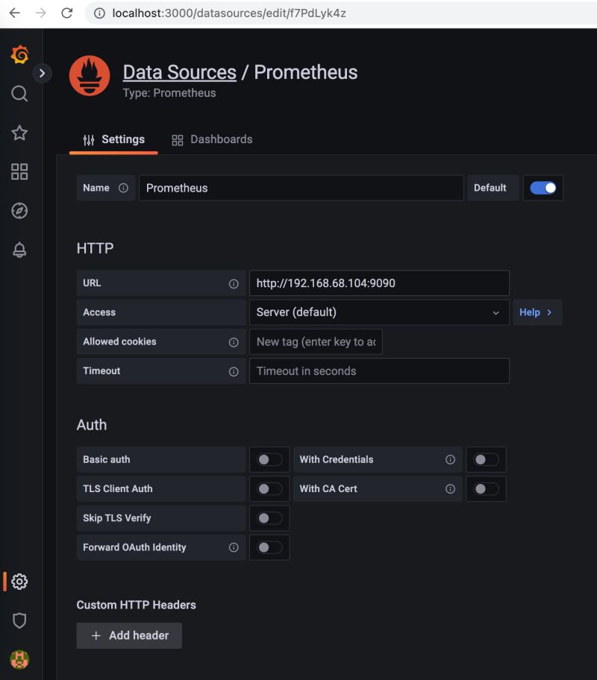This screenshot has width=597, height=680.
Task: Open Explore compass icon
Action: tap(20, 211)
